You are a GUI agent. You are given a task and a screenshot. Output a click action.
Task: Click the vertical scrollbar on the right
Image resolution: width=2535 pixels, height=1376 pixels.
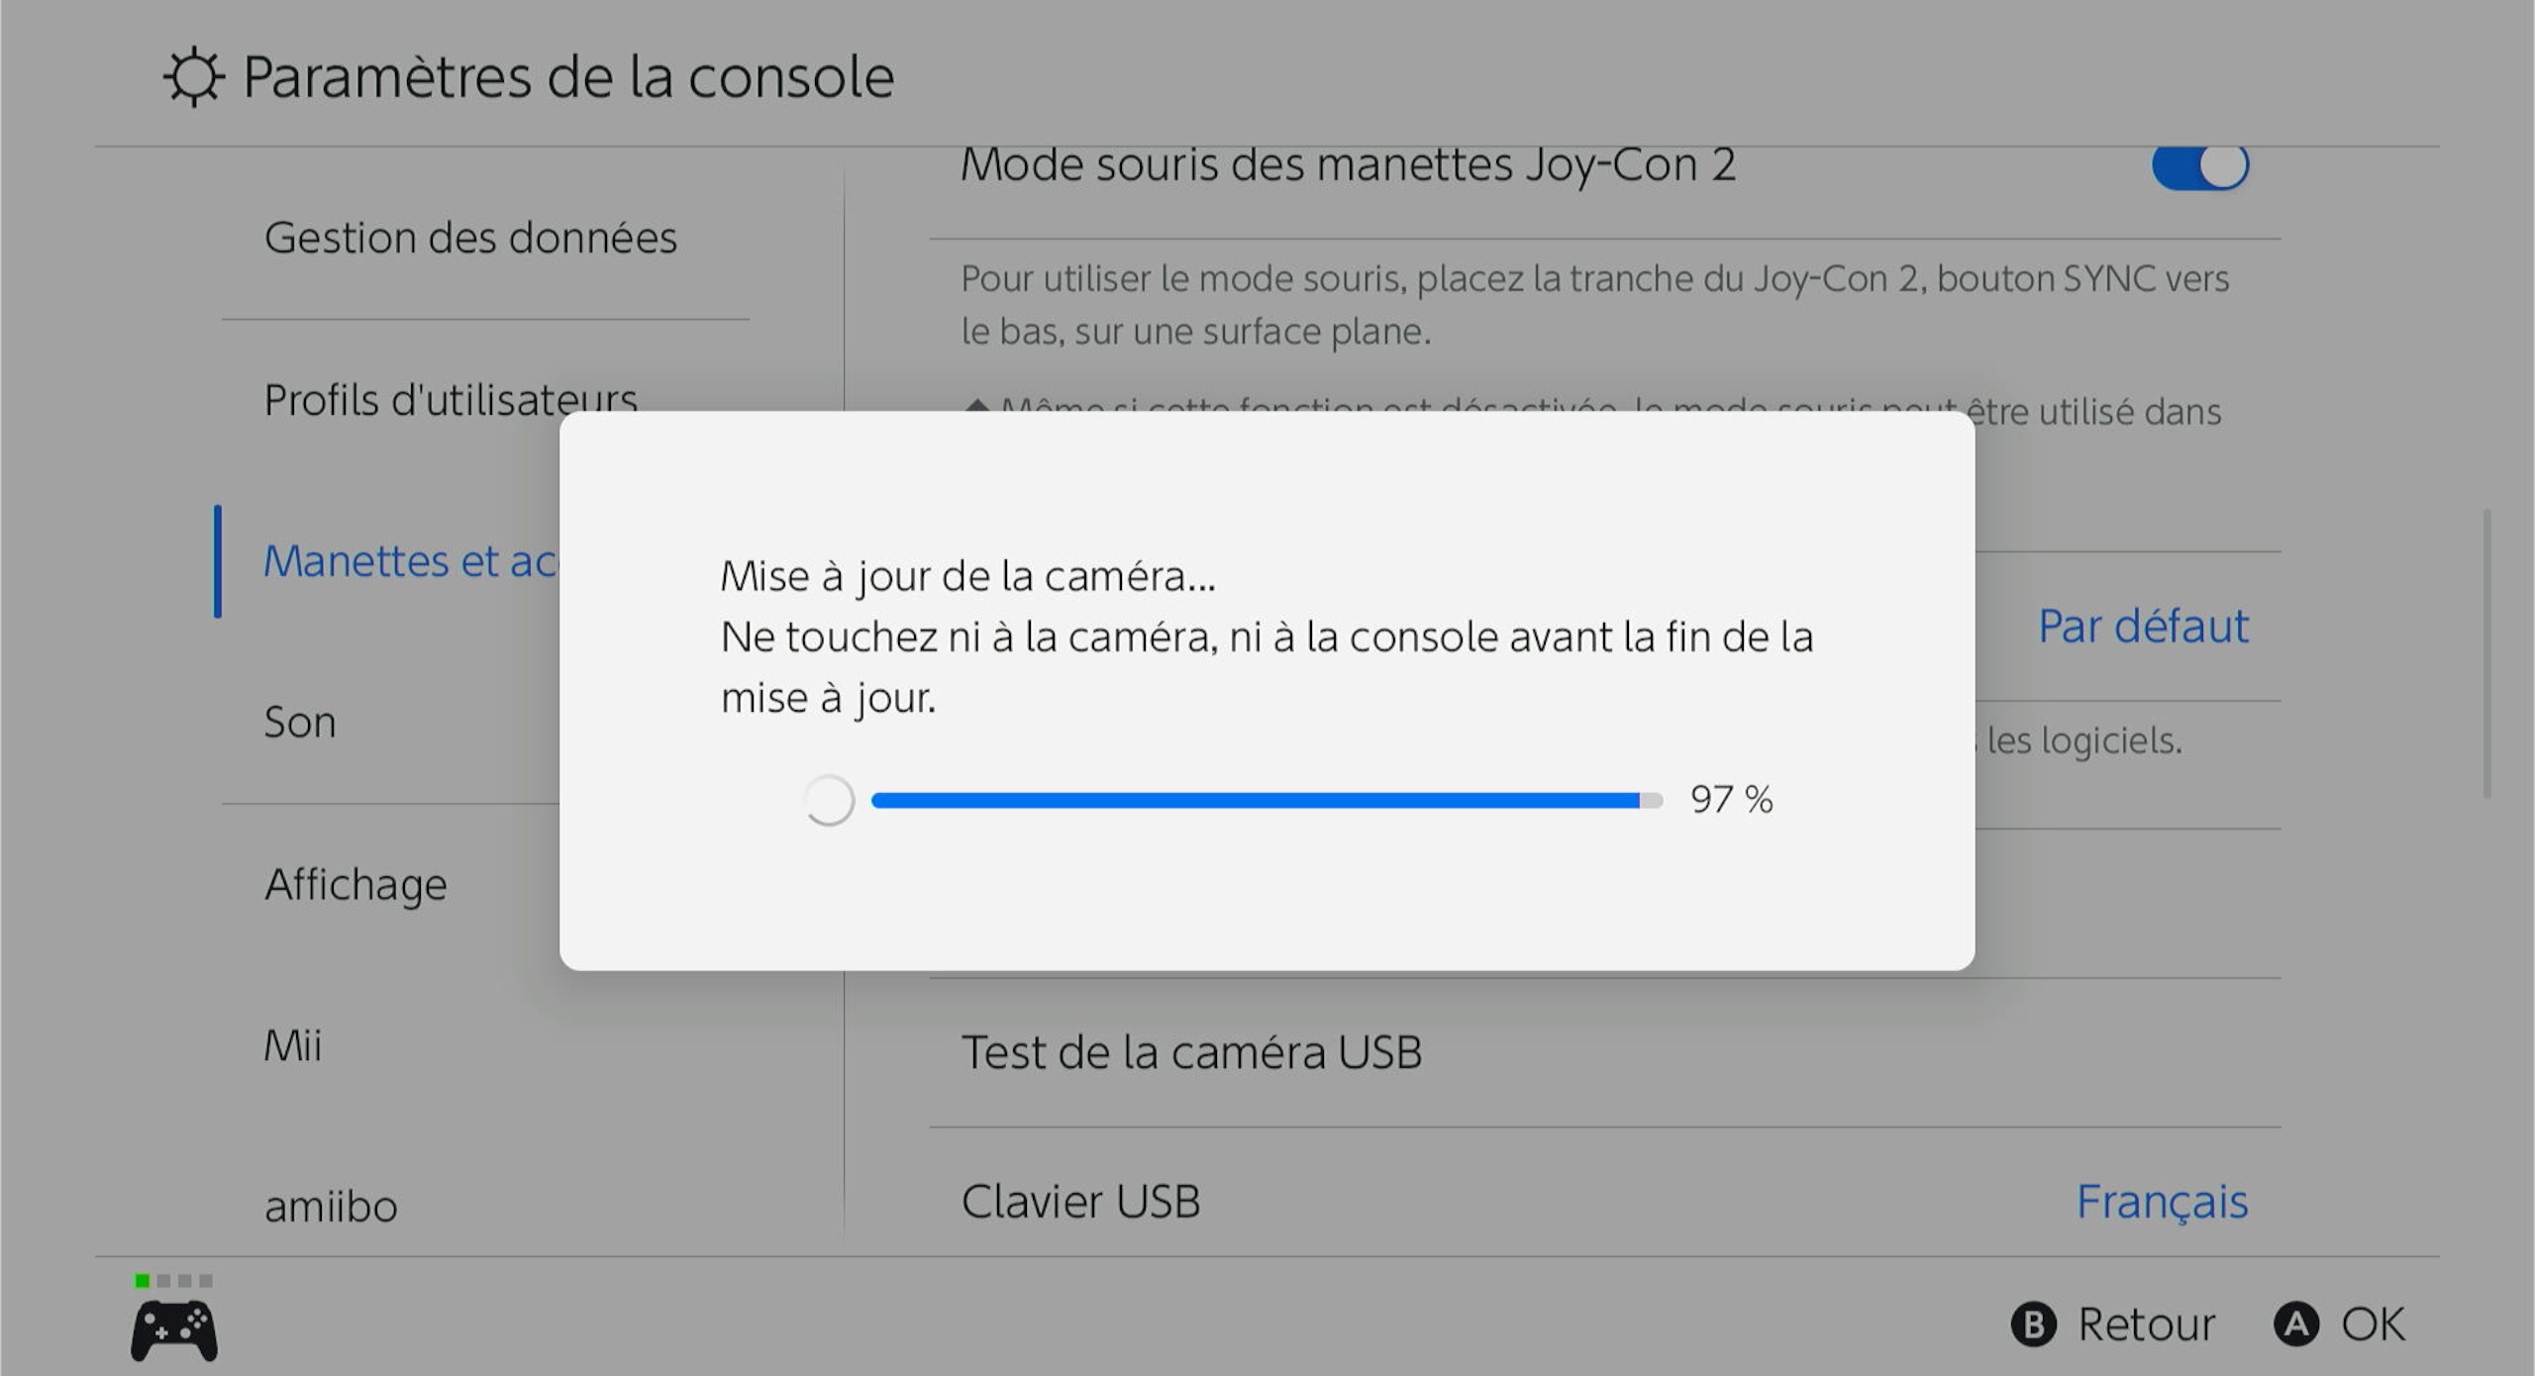tap(2486, 653)
